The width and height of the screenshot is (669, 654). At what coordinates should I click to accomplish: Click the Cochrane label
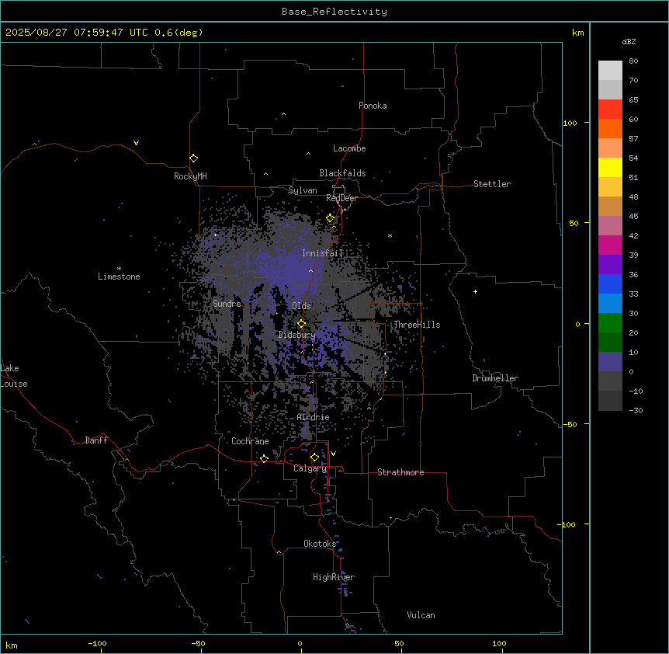pyautogui.click(x=250, y=441)
